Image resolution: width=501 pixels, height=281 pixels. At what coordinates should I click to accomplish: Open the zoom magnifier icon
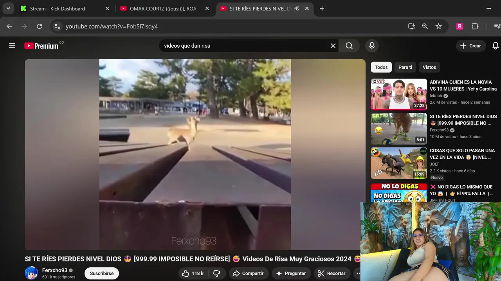[425, 26]
